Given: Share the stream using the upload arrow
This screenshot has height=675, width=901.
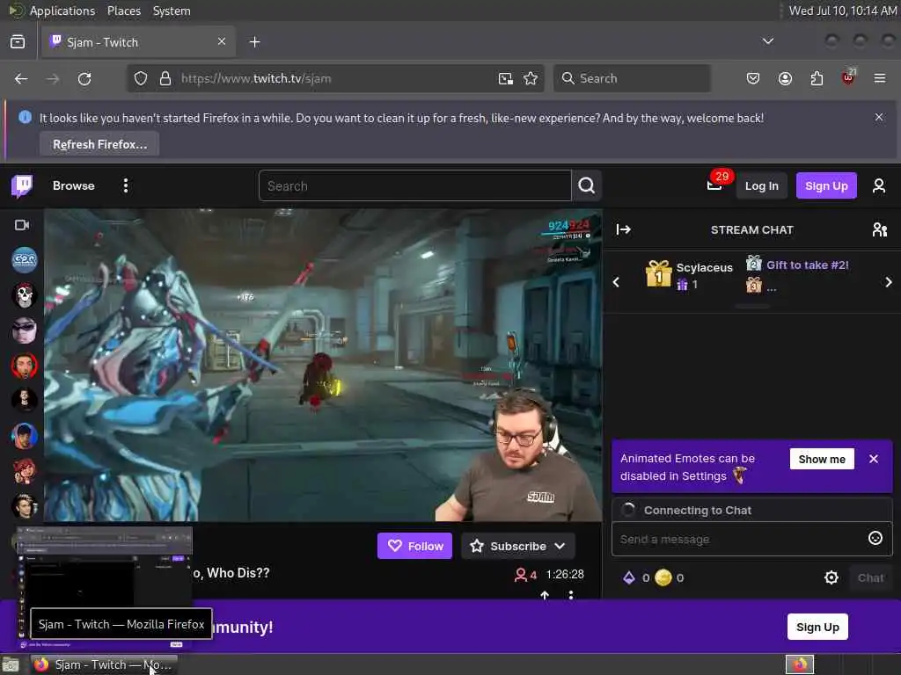Looking at the screenshot, I should (x=545, y=595).
